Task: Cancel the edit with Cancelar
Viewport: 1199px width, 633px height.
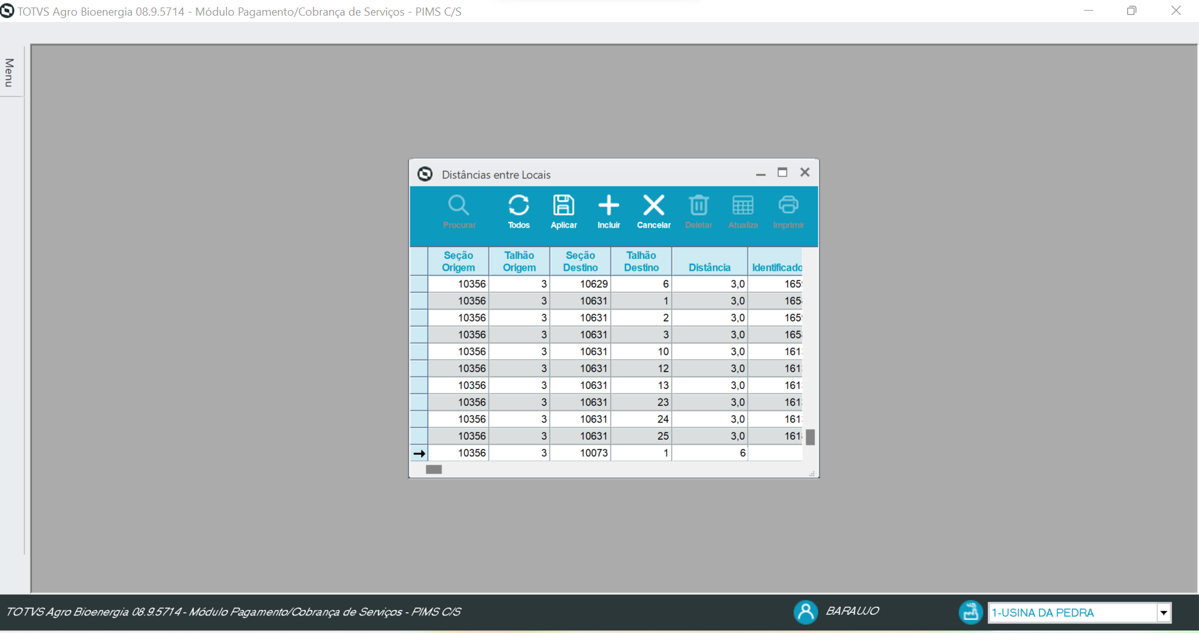Action: 654,205
